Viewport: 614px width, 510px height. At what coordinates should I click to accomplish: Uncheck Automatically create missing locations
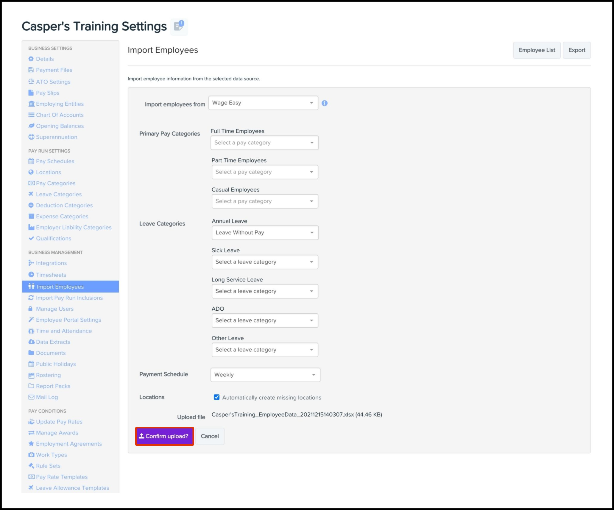tap(216, 397)
